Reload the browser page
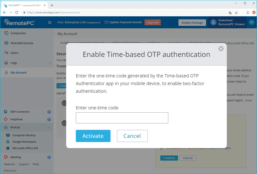 click(16, 12)
